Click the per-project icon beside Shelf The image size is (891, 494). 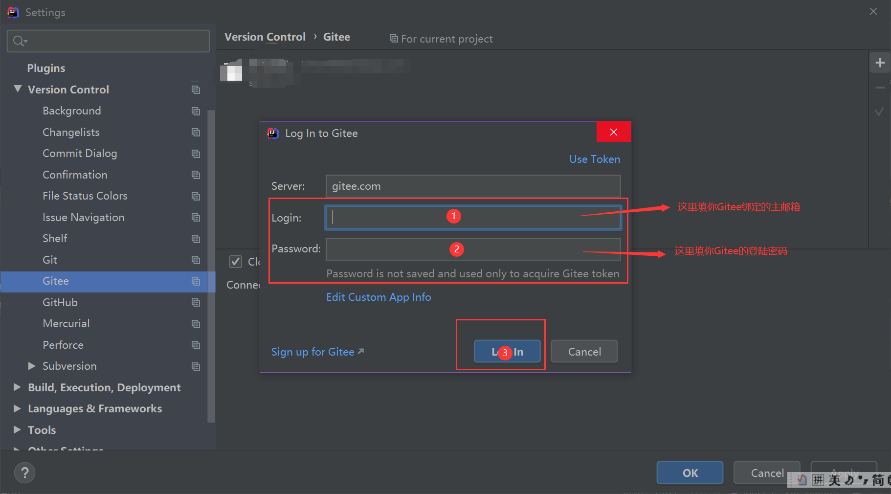(x=196, y=239)
